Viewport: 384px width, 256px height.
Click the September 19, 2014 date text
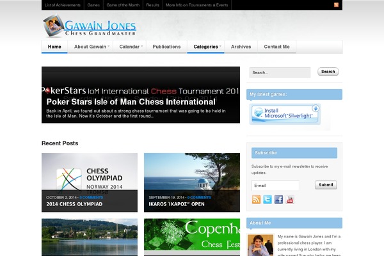pos(166,198)
